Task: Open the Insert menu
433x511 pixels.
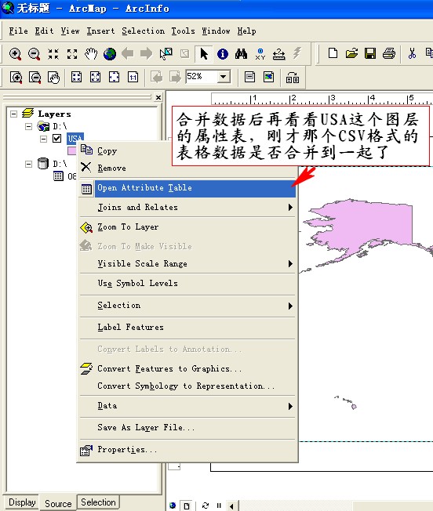Action: pyautogui.click(x=100, y=31)
